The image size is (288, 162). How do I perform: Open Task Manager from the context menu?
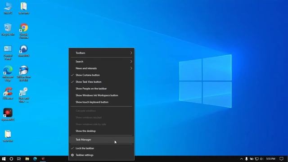pos(101,140)
